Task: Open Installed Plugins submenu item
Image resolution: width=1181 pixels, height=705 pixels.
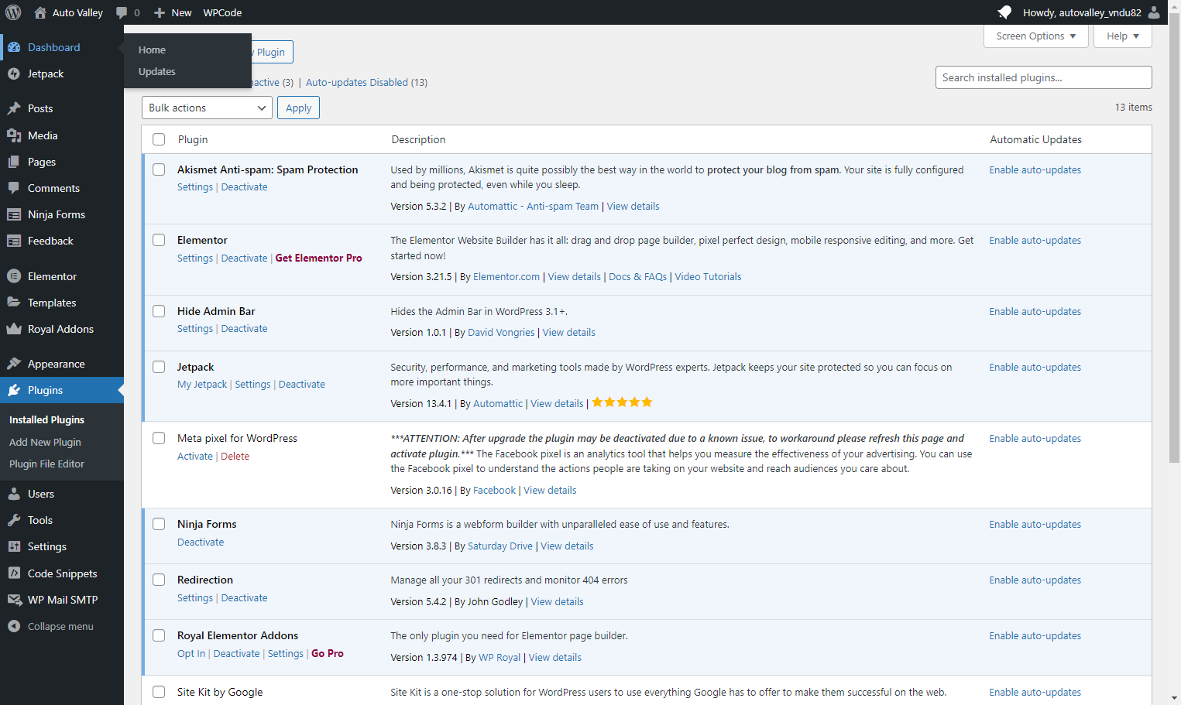Action: [x=46, y=419]
